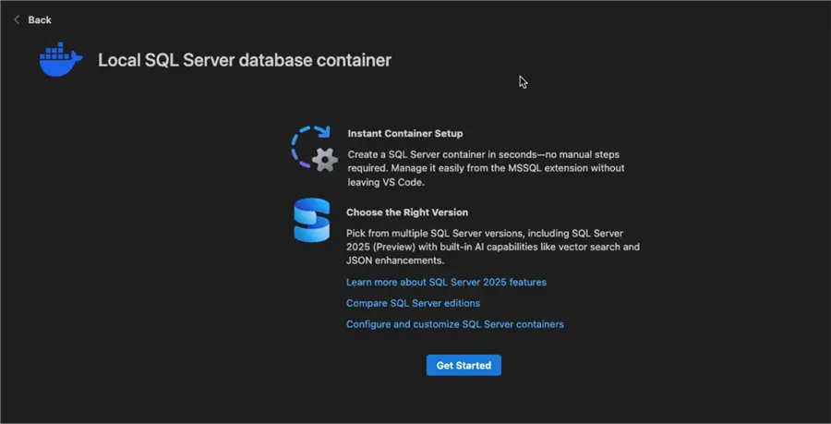Click the Instant Container Setup heading
Screen dimensions: 831x424
[405, 133]
